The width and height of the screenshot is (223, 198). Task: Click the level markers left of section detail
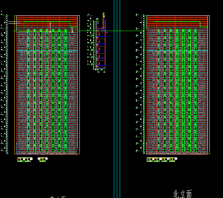coord(89,40)
